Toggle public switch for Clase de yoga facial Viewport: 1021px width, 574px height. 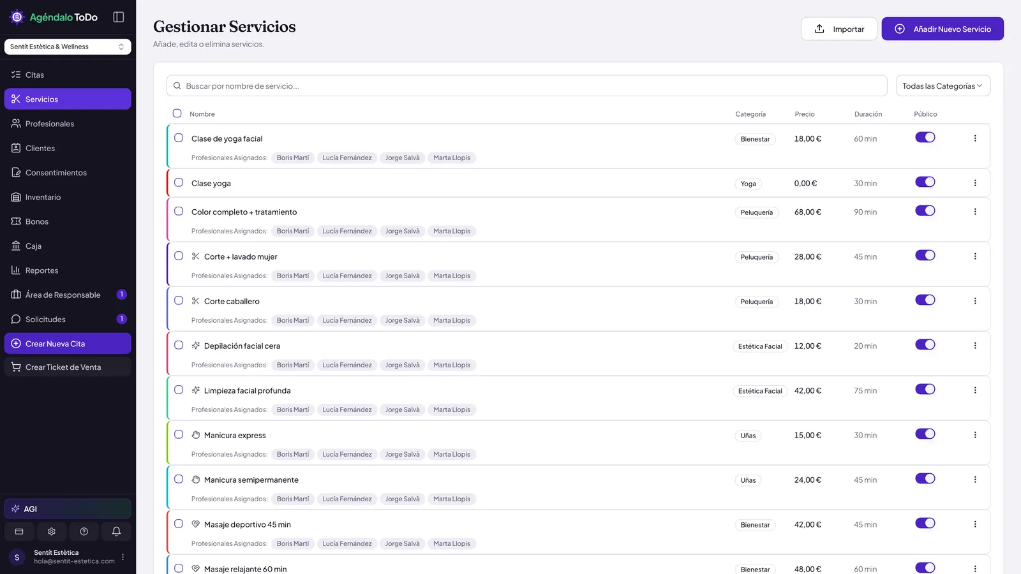click(925, 138)
